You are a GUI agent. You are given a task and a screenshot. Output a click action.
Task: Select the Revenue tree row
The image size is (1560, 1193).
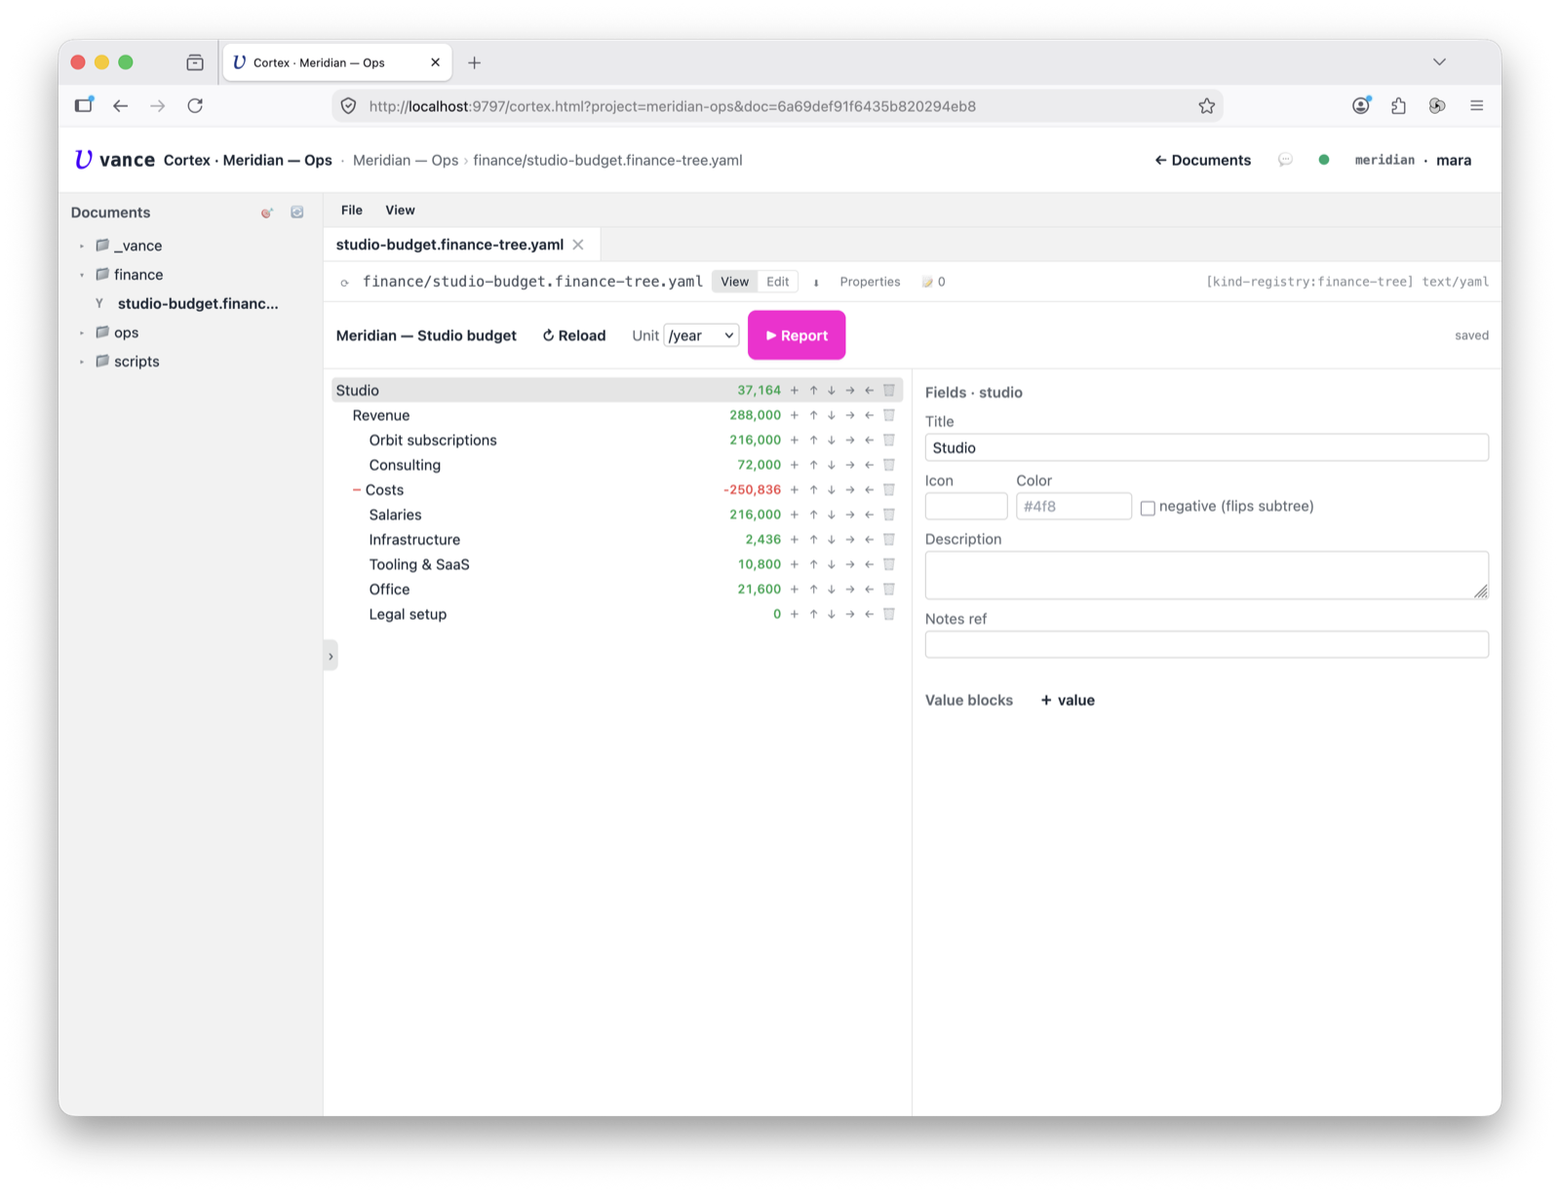click(x=617, y=415)
